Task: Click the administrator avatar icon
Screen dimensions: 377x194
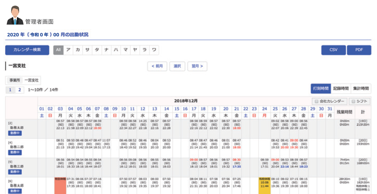Action: tap(15, 16)
